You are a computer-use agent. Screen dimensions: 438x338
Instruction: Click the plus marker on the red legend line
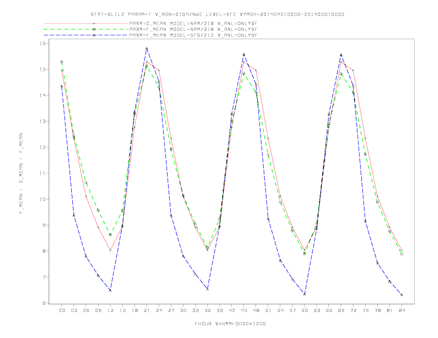pyautogui.click(x=94, y=23)
